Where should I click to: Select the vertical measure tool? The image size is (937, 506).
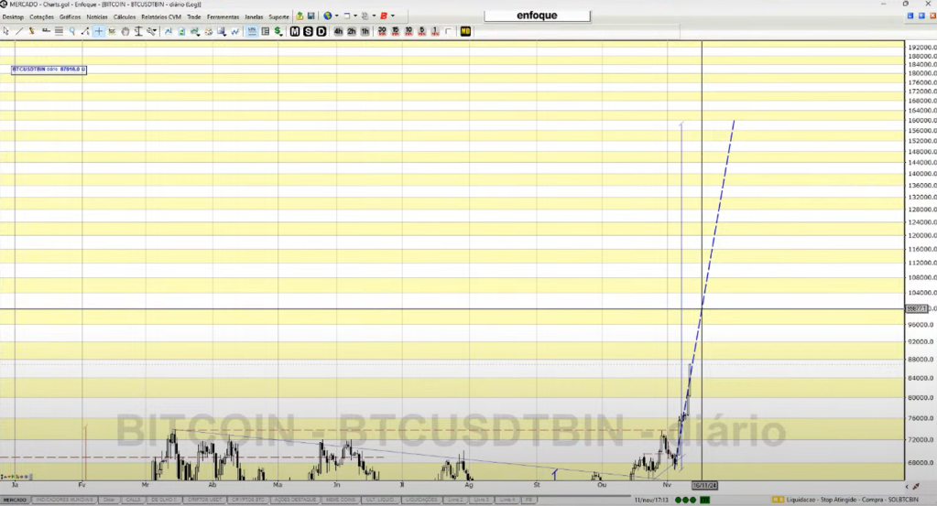(x=138, y=31)
